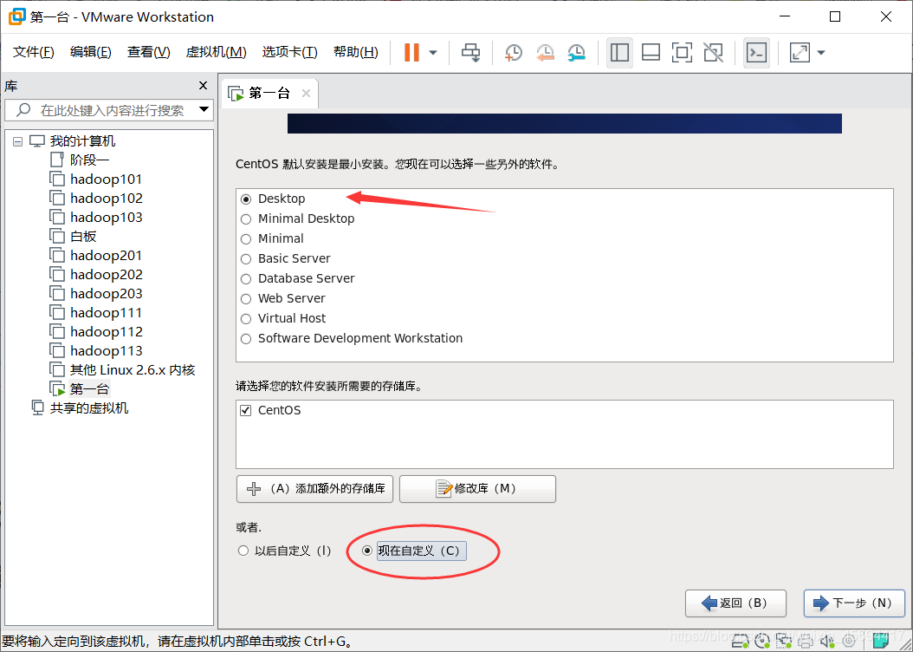
Task: Toggle the thumbnail bar view icon
Action: (651, 52)
